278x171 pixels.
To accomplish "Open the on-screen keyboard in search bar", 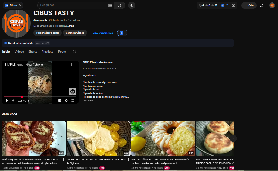I will [110, 5].
